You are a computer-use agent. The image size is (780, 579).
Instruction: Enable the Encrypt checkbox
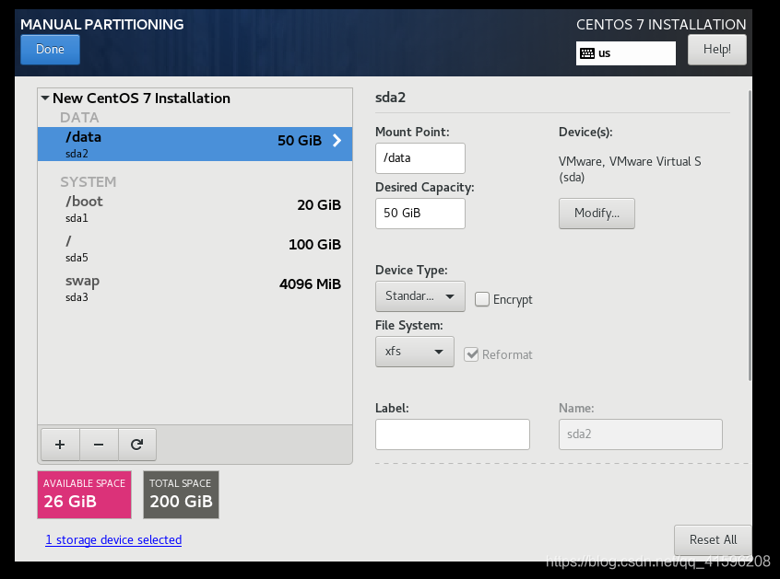pyautogui.click(x=481, y=299)
